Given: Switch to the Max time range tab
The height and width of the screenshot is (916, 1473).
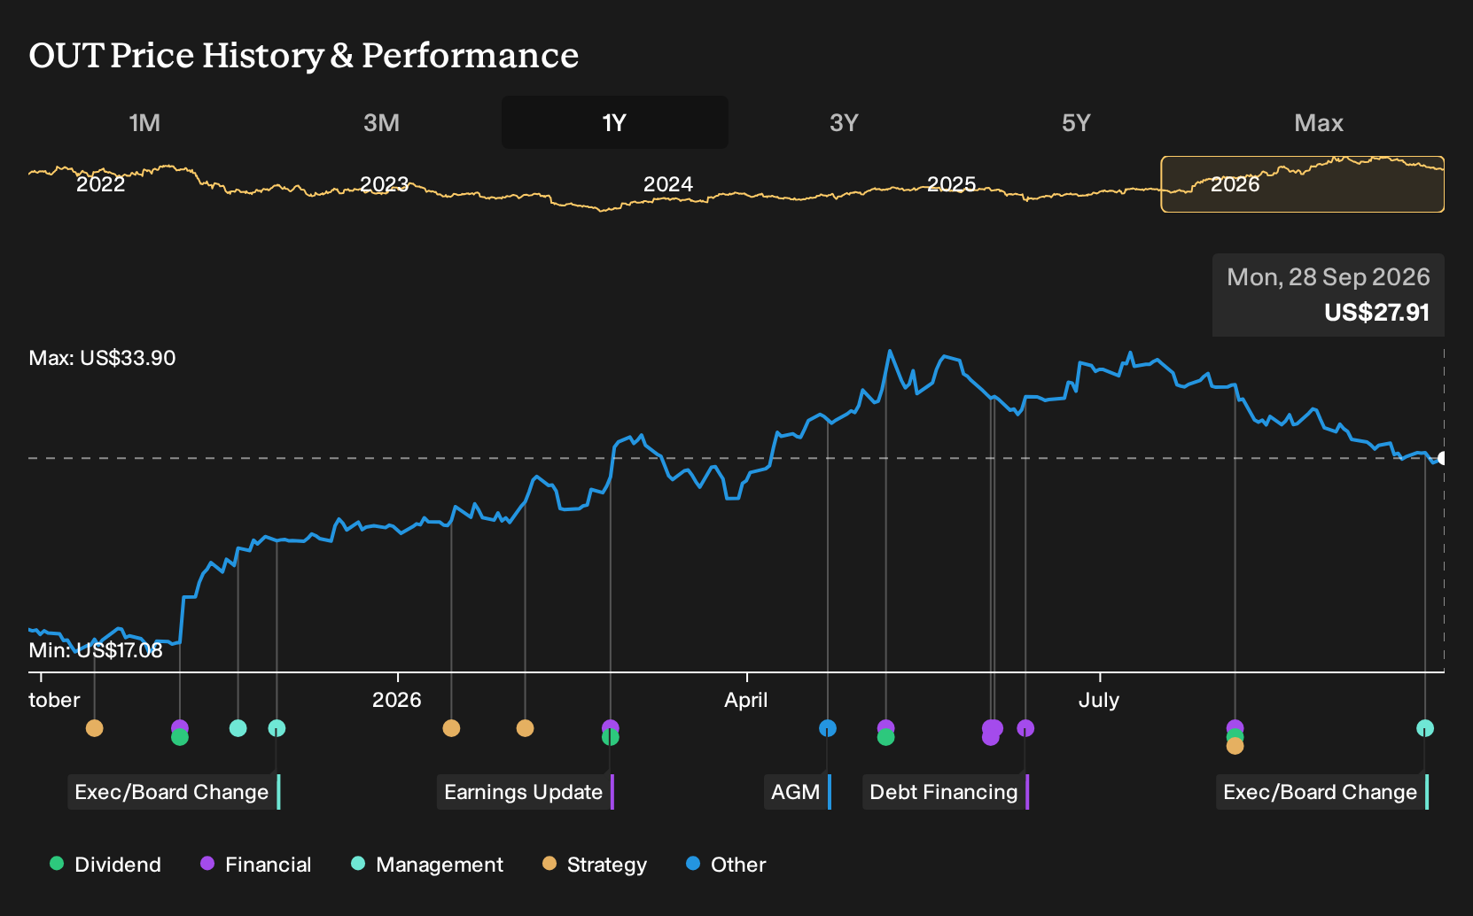Looking at the screenshot, I should pos(1319,122).
